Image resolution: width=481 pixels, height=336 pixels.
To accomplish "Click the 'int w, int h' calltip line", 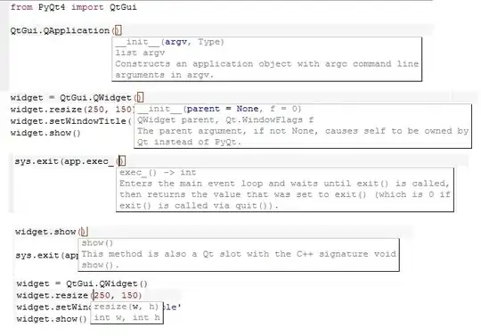I will coord(127,317).
